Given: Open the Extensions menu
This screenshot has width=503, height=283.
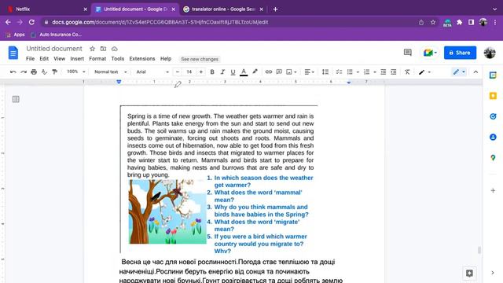Looking at the screenshot, I should pyautogui.click(x=142, y=59).
